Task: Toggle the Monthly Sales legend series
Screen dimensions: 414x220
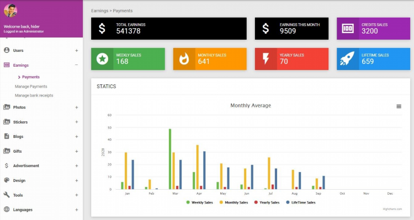Action: (x=233, y=202)
